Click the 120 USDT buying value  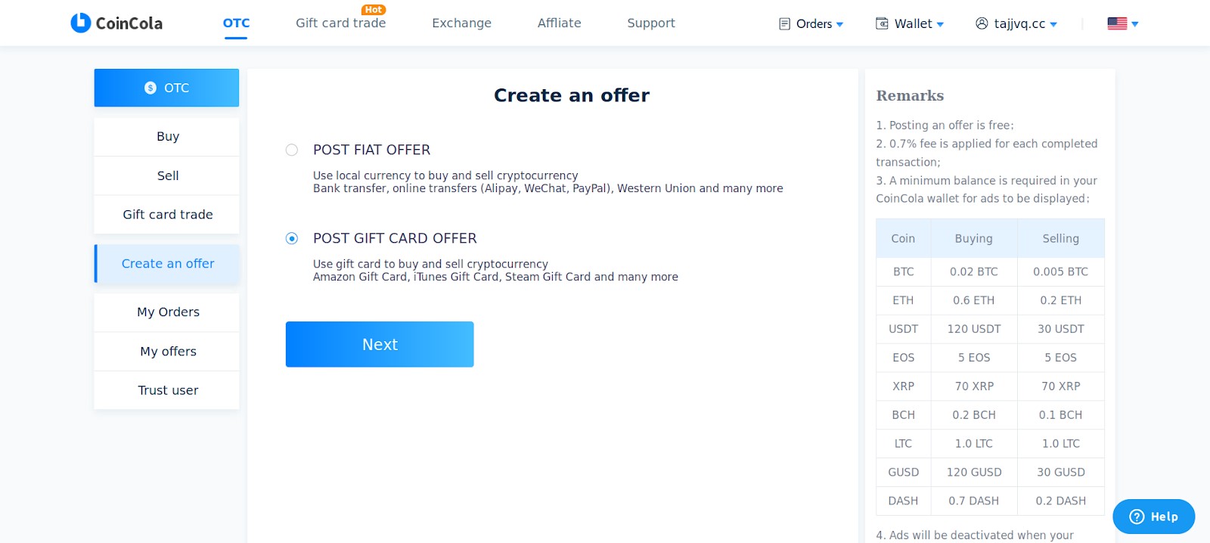pos(974,329)
